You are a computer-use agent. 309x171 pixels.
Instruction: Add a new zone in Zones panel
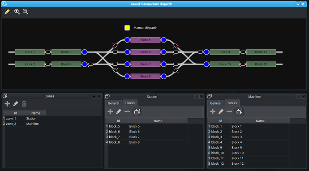(x=7, y=104)
